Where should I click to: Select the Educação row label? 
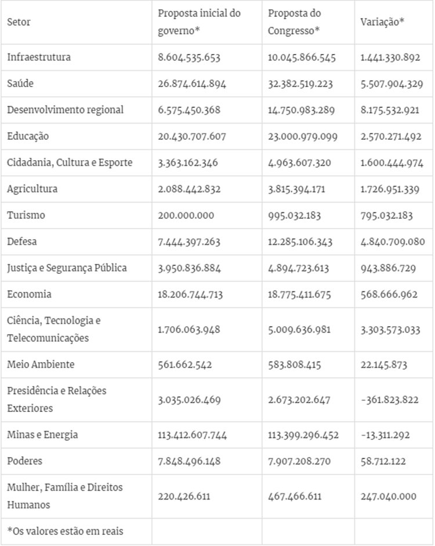pos(28,136)
